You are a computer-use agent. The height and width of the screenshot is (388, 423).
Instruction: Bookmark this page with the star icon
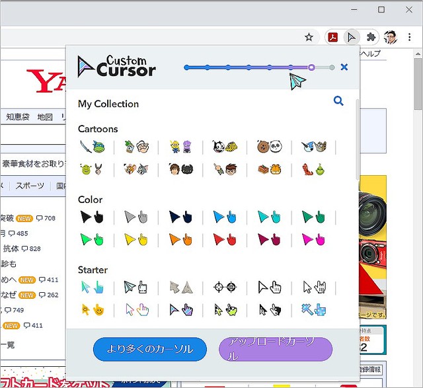309,37
